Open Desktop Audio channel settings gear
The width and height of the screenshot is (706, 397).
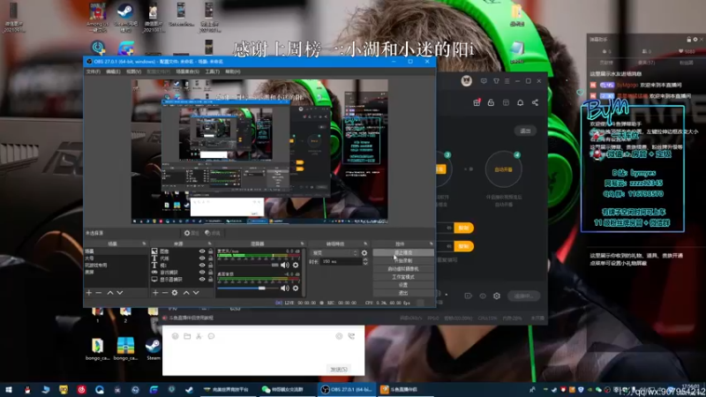pos(296,288)
